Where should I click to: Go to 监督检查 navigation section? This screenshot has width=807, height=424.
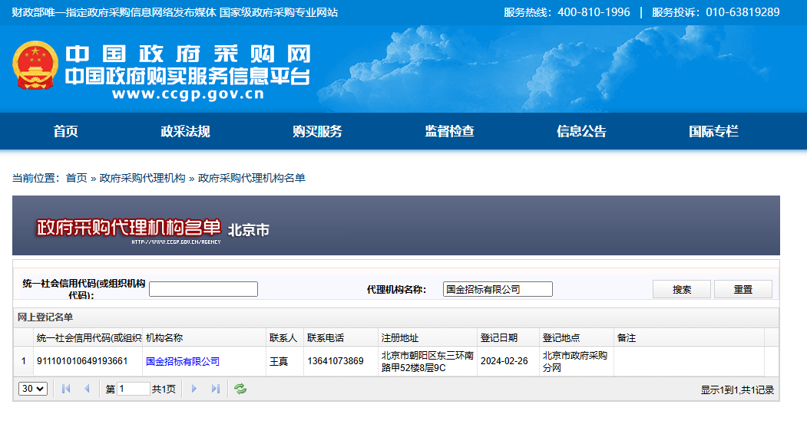pyautogui.click(x=449, y=131)
